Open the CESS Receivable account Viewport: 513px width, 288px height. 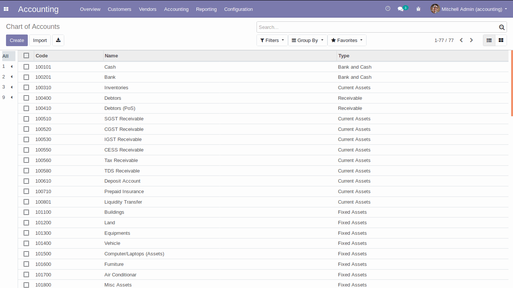click(263, 150)
